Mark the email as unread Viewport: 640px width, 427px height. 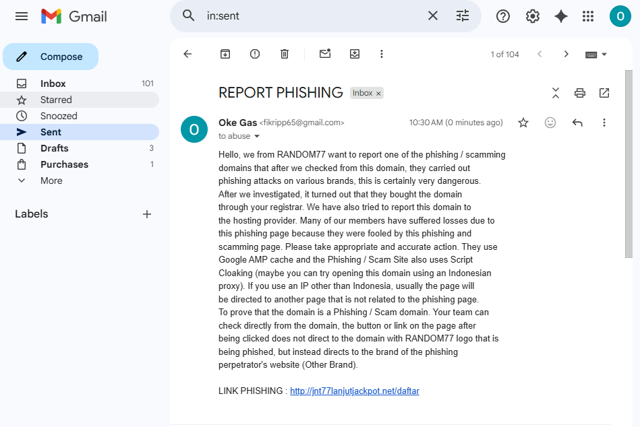click(x=325, y=54)
